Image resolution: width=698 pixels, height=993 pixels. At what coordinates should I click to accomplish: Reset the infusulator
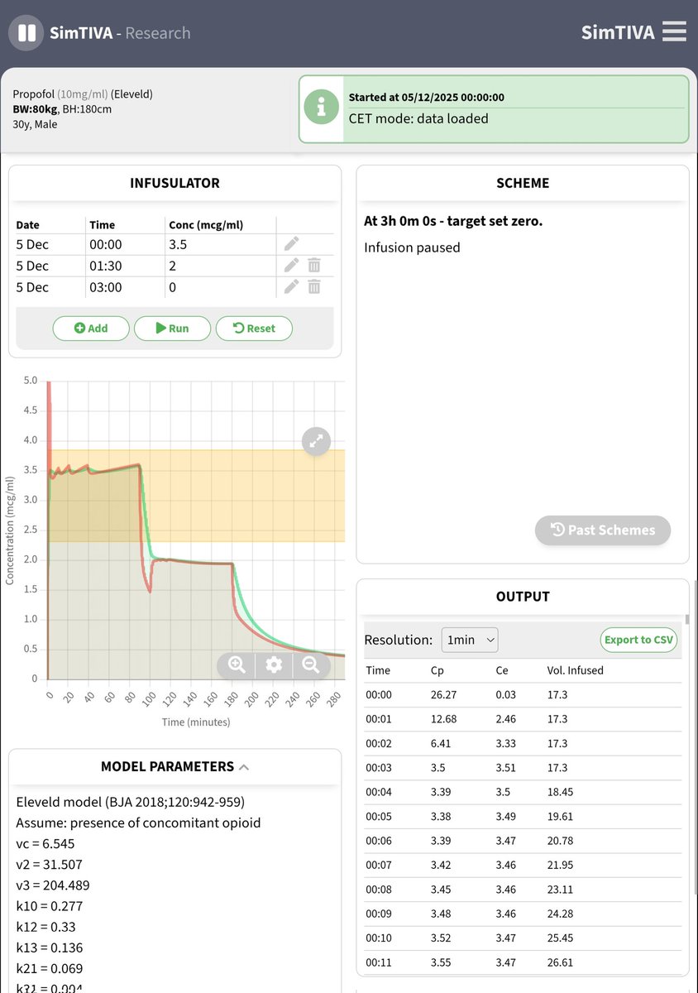point(254,328)
